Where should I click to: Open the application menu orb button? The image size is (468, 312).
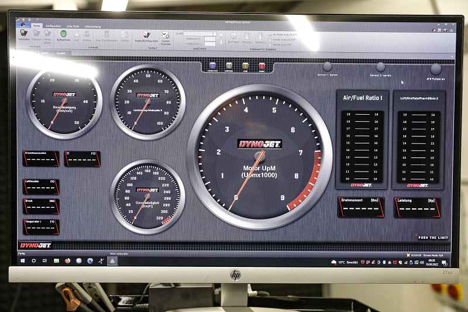coord(23,25)
